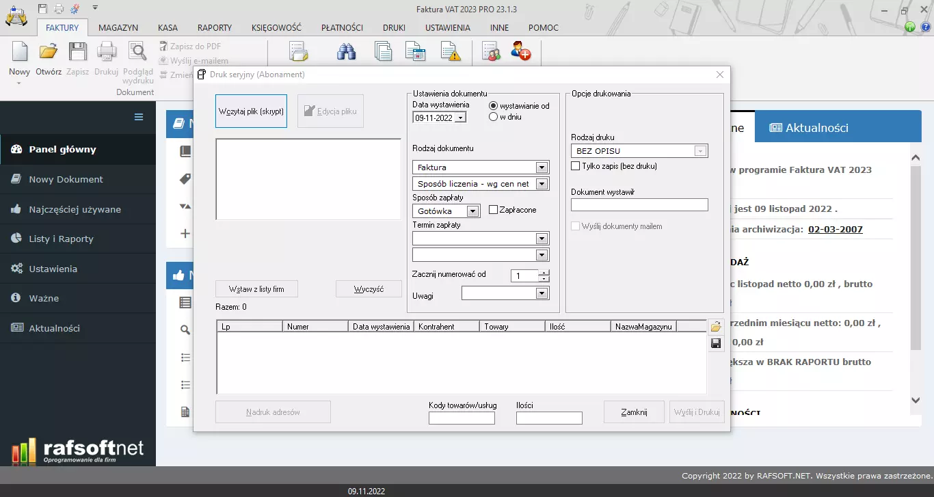
Task: Select the 'w dniu' radio button
Action: point(493,117)
